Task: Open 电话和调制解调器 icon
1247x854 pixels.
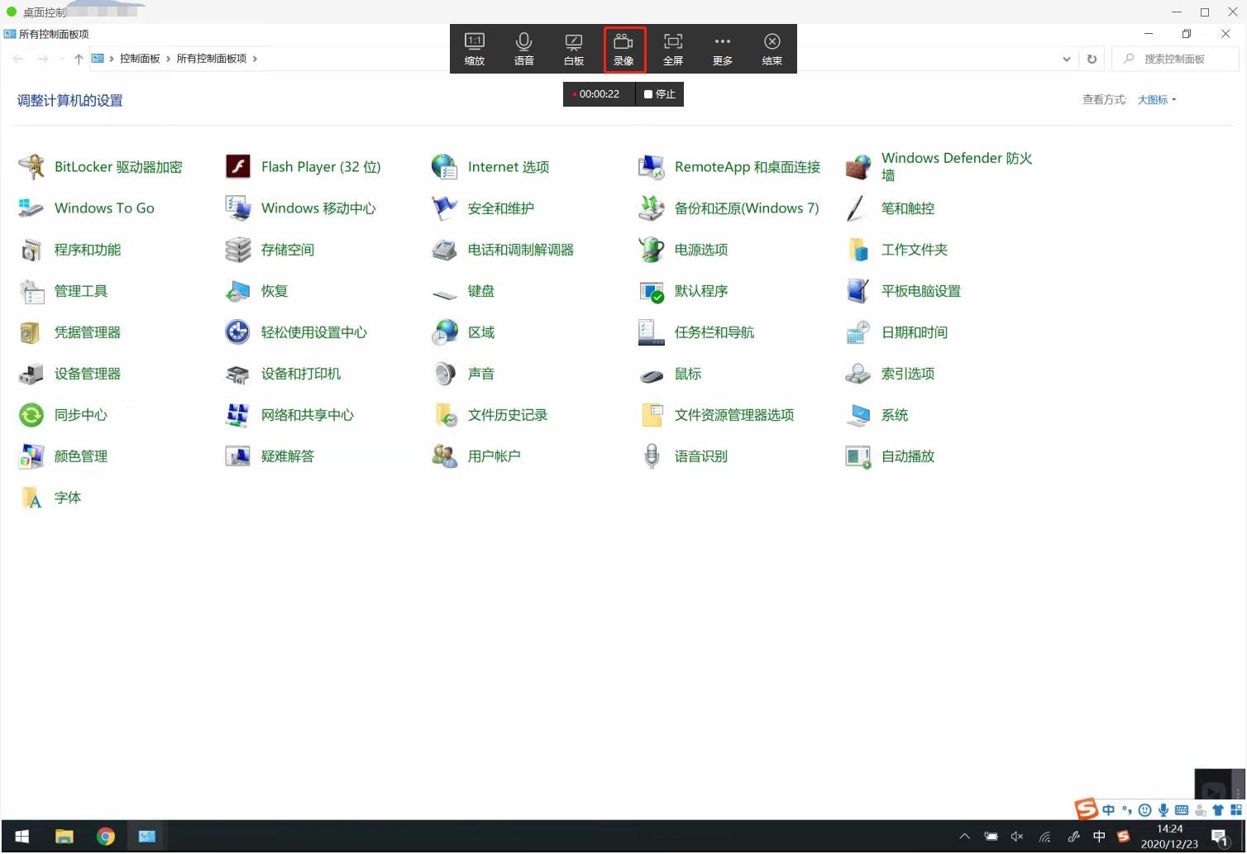Action: coord(445,250)
